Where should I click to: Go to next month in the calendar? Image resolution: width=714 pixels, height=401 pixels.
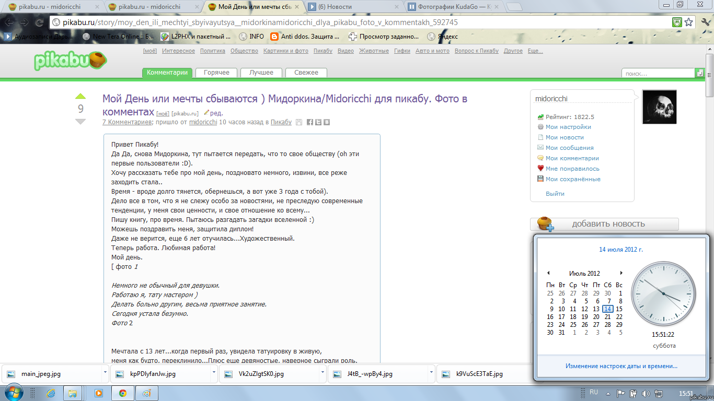click(x=621, y=273)
